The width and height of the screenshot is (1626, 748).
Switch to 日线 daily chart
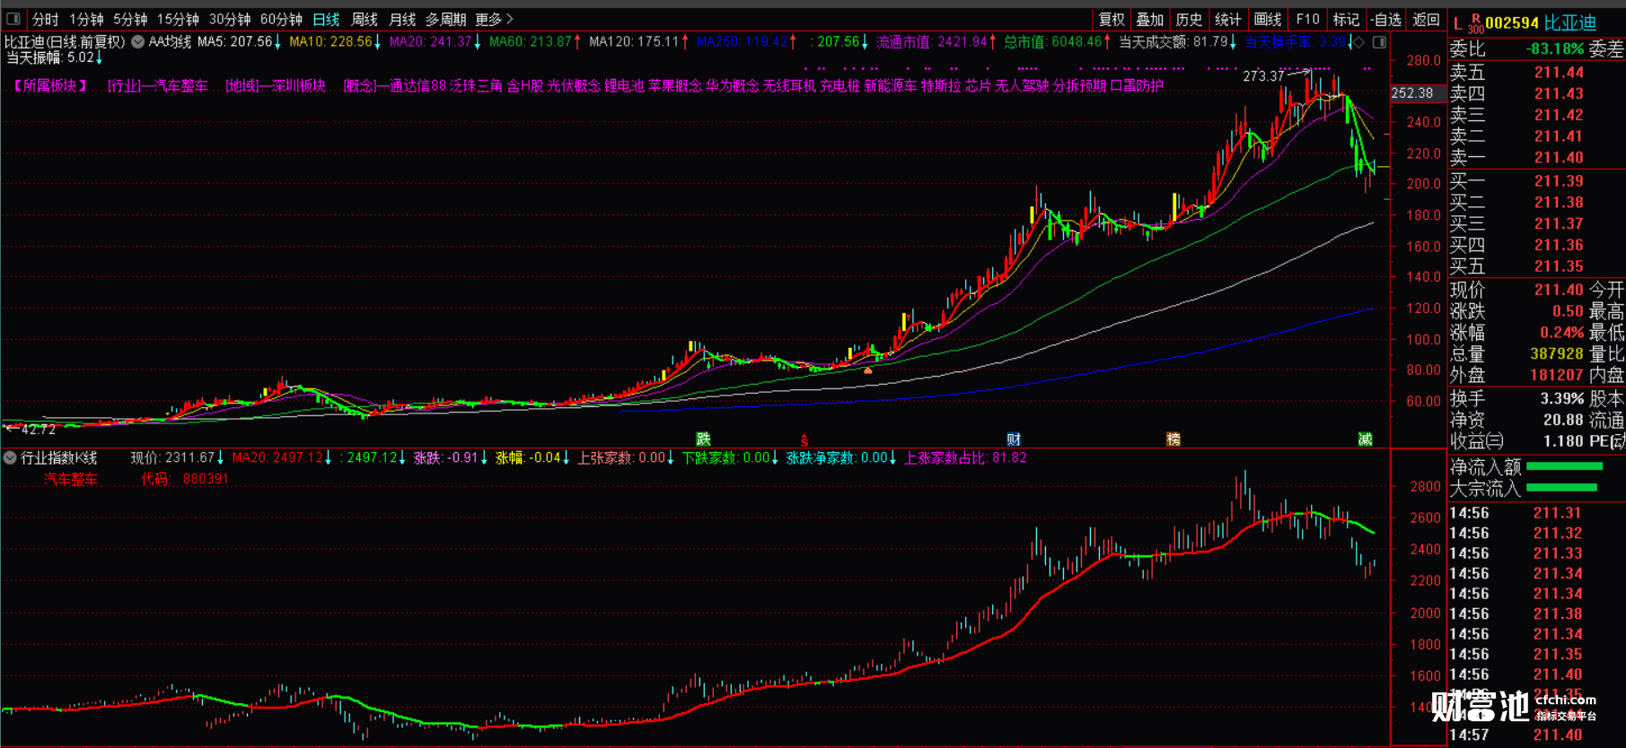(326, 19)
